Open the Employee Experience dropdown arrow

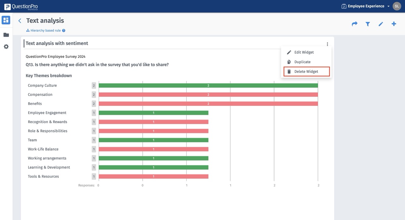[388, 6]
